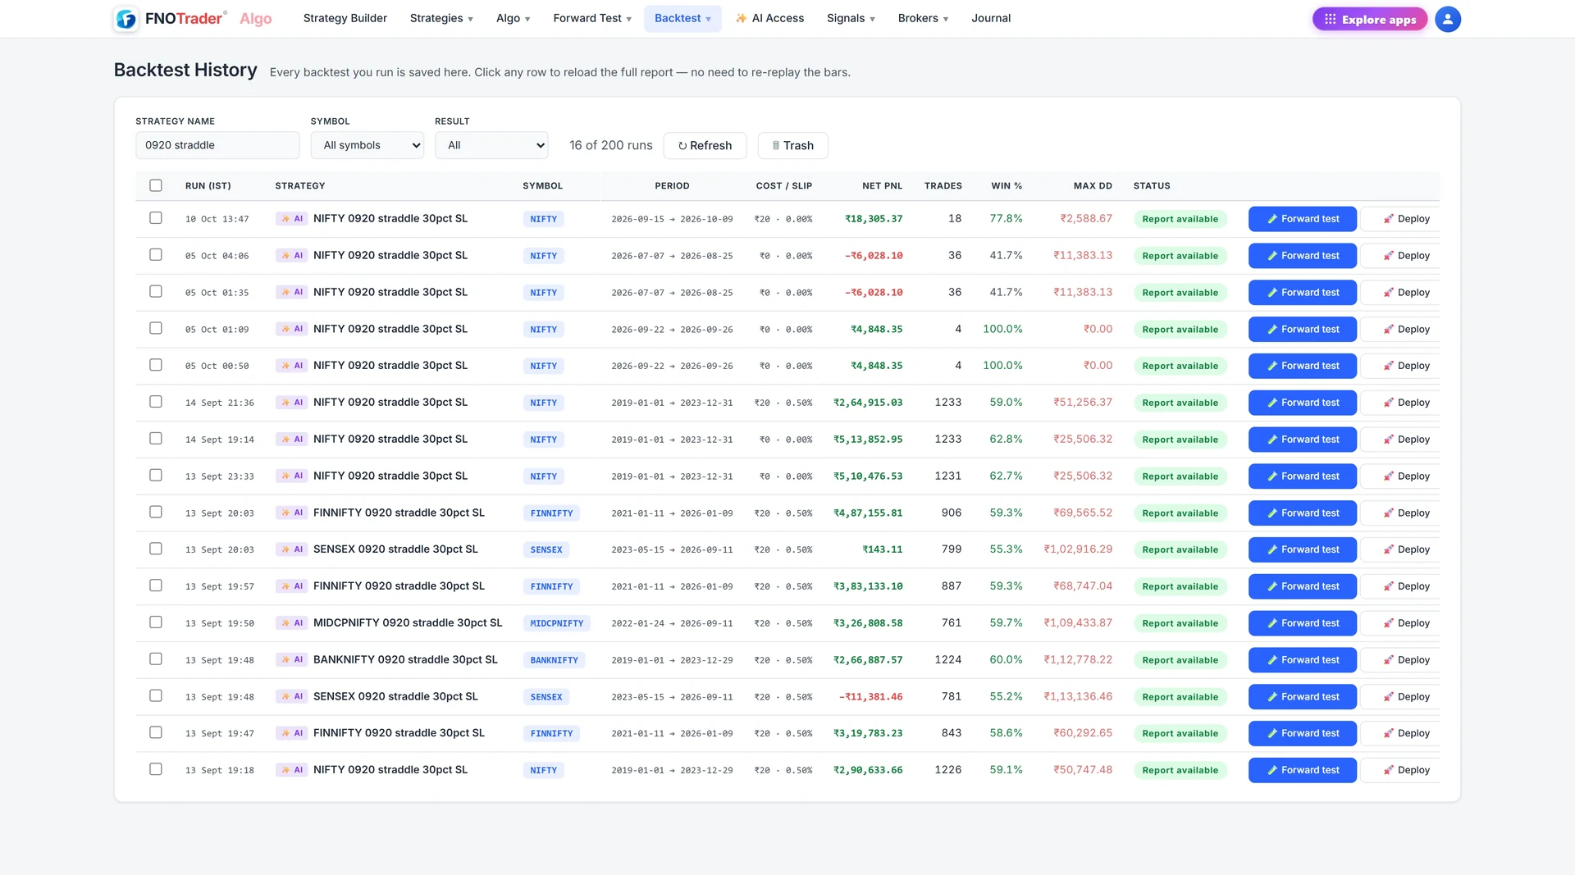The image size is (1575, 875).
Task: Open the Strategy Builder page
Action: (345, 18)
